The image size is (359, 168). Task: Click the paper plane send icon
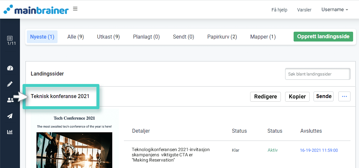pos(10,116)
